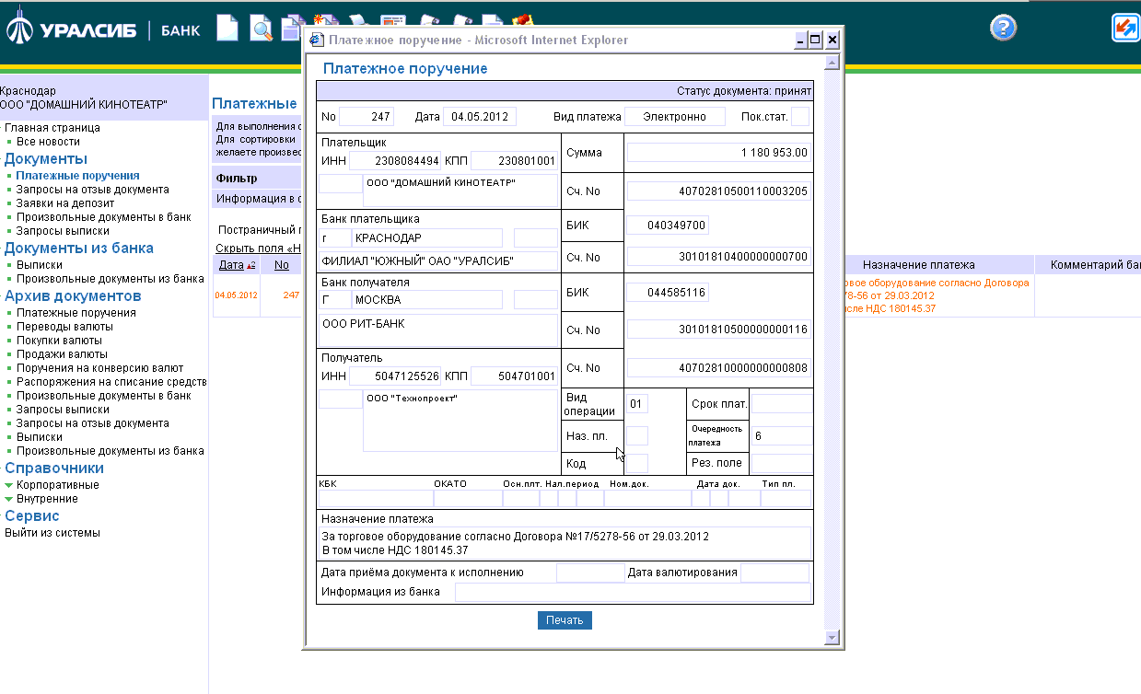This screenshot has height=694, width=1141.
Task: Click payer bank БИК field 040349700
Action: pyautogui.click(x=667, y=226)
